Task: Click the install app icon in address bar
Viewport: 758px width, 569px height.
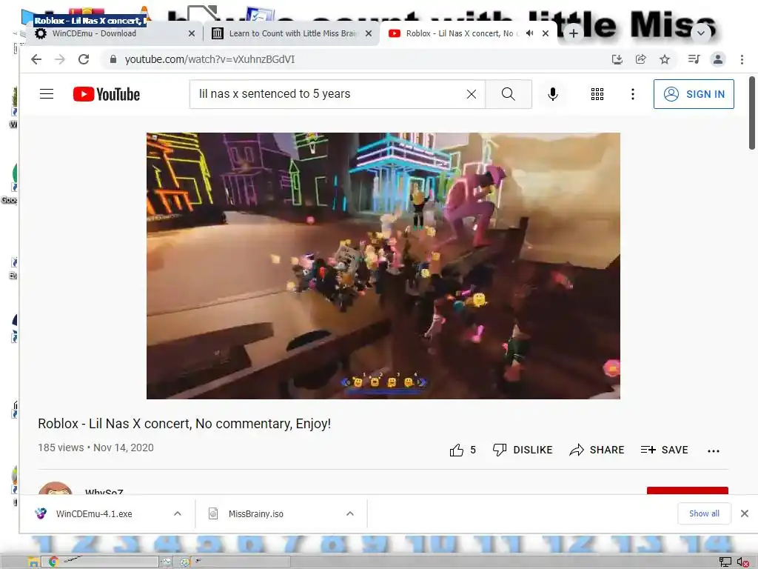Action: [x=617, y=59]
